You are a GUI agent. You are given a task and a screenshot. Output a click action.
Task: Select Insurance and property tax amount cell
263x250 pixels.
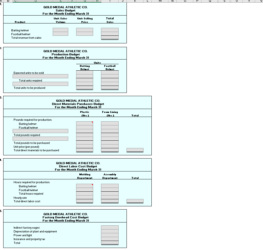(x=110, y=239)
